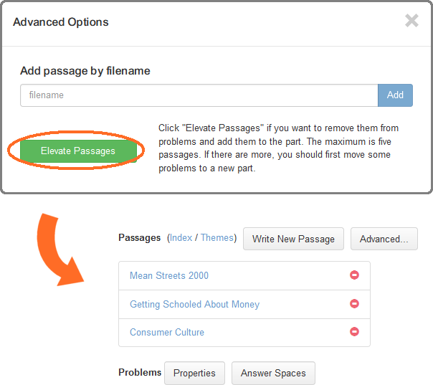Open the Advanced... options button
Image resolution: width=433 pixels, height=385 pixels.
384,239
